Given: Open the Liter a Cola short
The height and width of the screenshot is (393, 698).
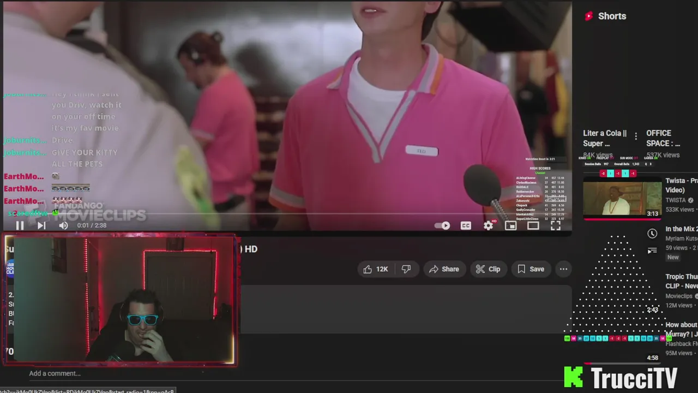Looking at the screenshot, I should click(x=605, y=138).
